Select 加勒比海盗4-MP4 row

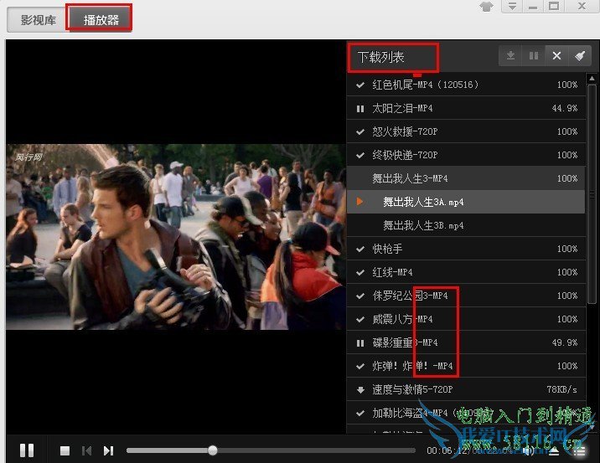pos(466,413)
